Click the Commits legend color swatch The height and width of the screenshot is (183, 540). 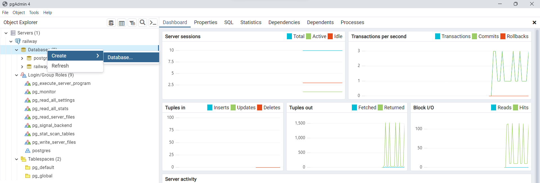click(474, 36)
